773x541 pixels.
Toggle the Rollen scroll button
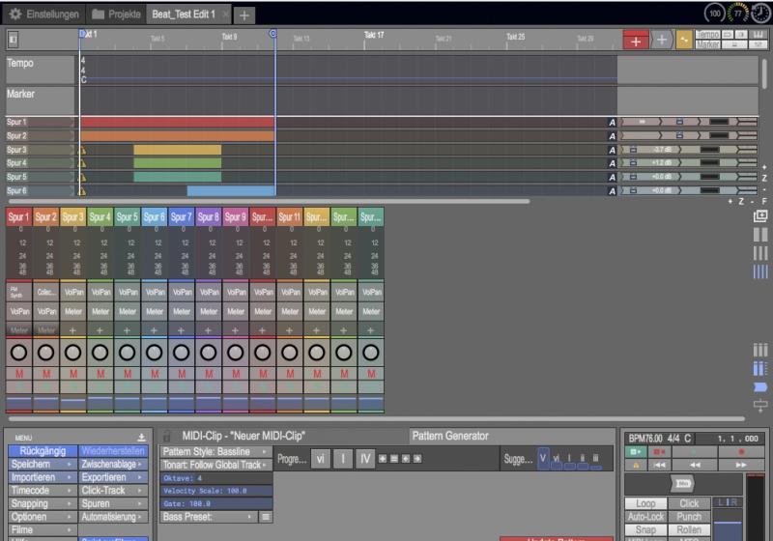(x=689, y=529)
